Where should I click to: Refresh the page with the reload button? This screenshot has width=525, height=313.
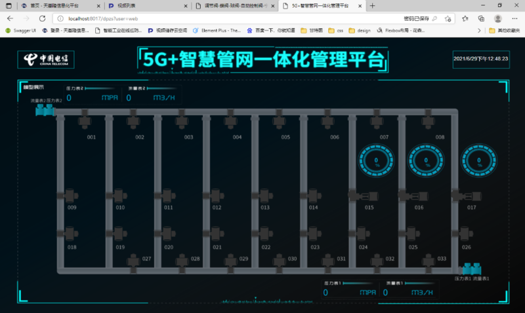click(x=42, y=18)
